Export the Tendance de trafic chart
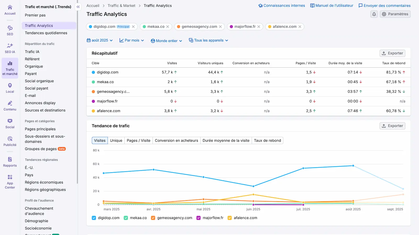This screenshot has width=419, height=235. (392, 126)
